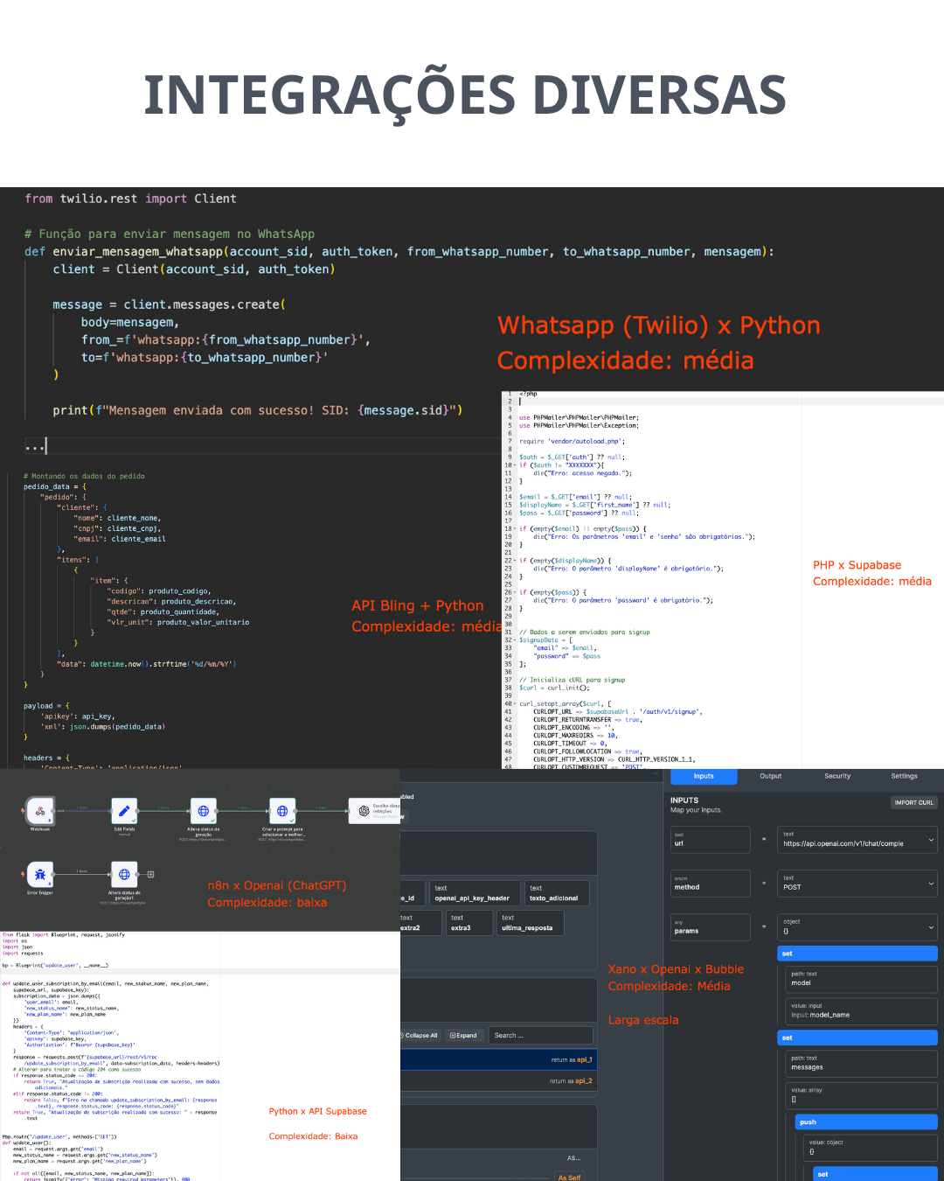Switch to the Output tab
944x1181 pixels.
[770, 776]
